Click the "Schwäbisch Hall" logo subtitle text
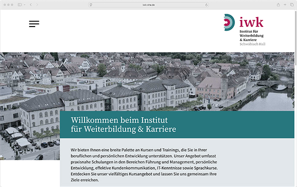The height and width of the screenshot is (187, 297). pyautogui.click(x=253, y=44)
